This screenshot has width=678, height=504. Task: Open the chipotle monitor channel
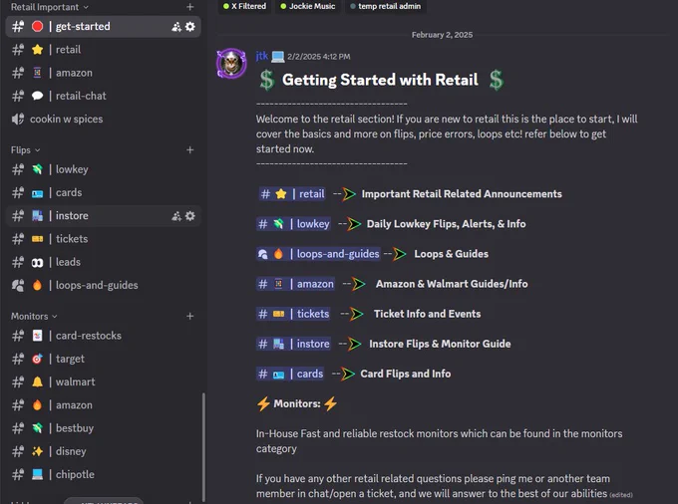tap(103, 475)
